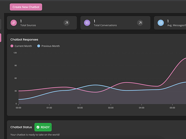Select the "Total Sources" label
186x139 pixels.
tap(28, 25)
